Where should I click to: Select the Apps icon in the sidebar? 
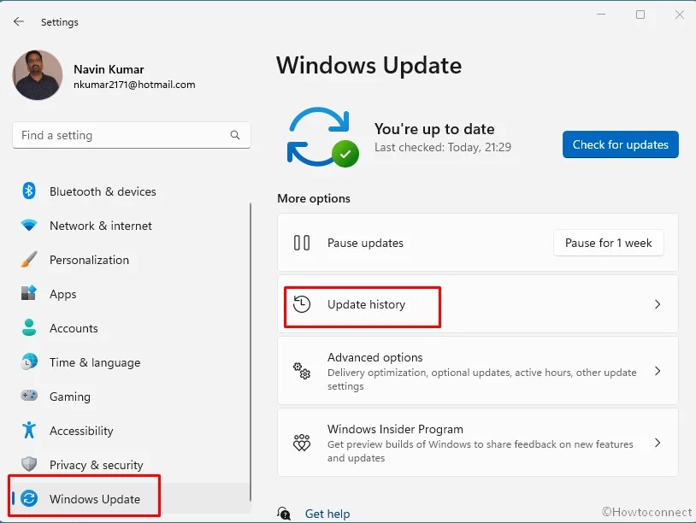click(28, 294)
